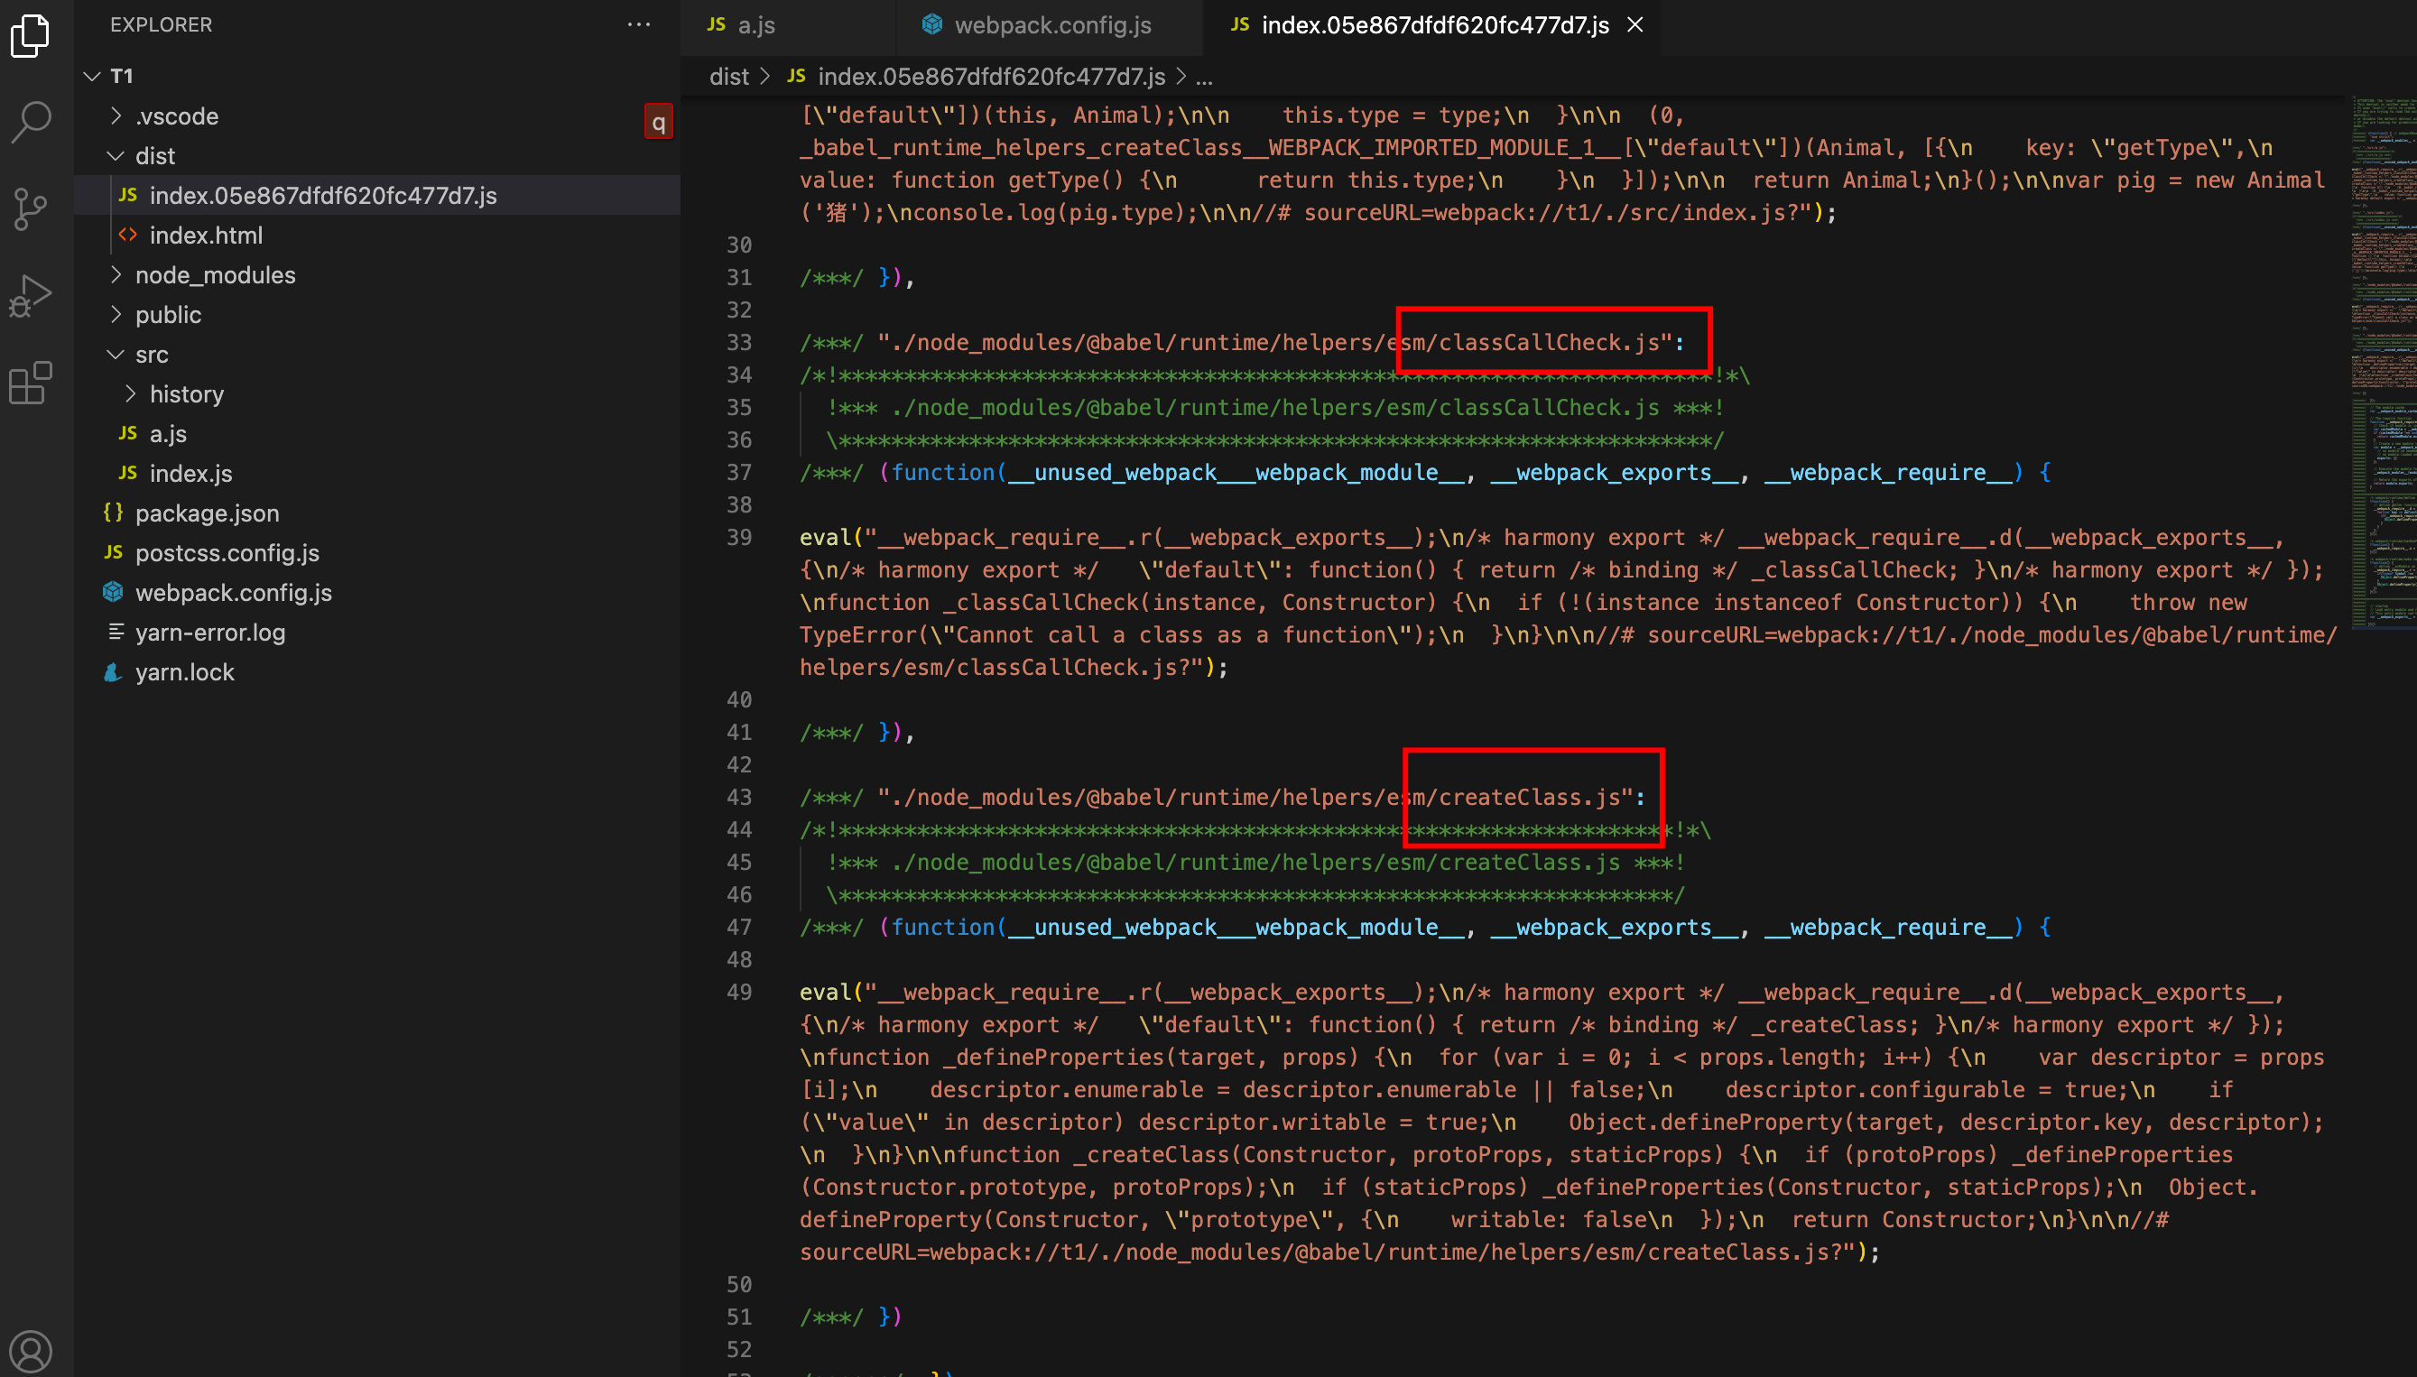The width and height of the screenshot is (2417, 1377).
Task: Click the eval call on line 49
Action: 826,992
